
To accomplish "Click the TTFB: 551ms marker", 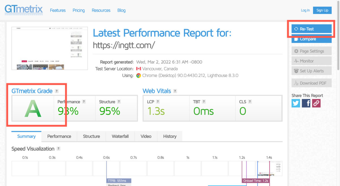I will pyautogui.click(x=119, y=181).
